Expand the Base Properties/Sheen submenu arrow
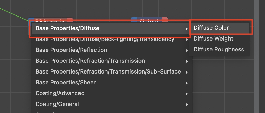 click(187, 83)
